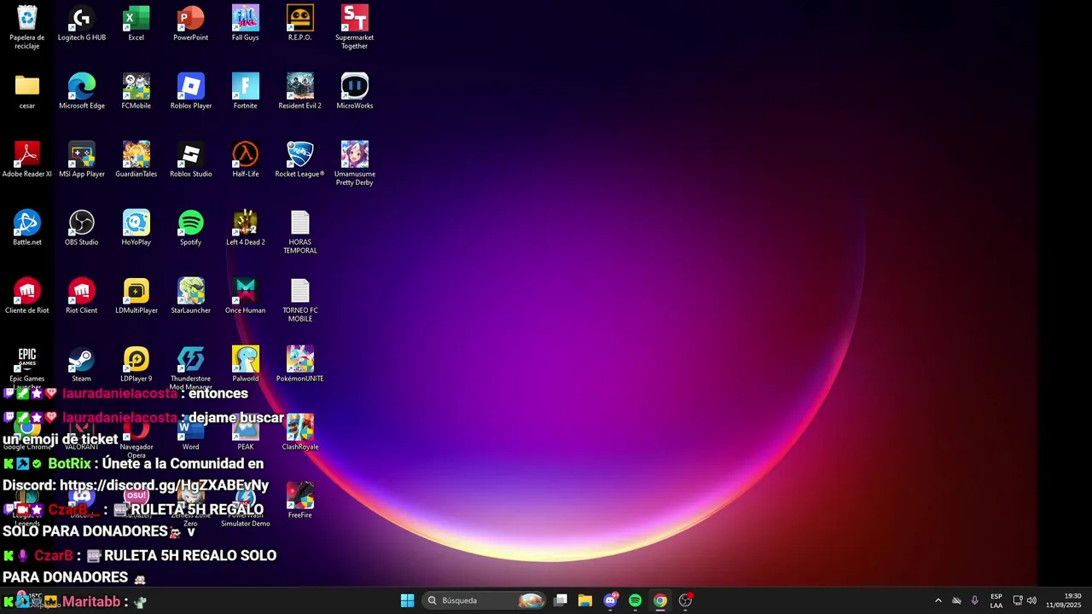Open the Roblox Player icon
1092x614 pixels.
(x=191, y=92)
